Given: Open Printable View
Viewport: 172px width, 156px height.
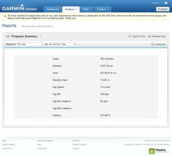Looking at the screenshot, I should coord(158,36).
